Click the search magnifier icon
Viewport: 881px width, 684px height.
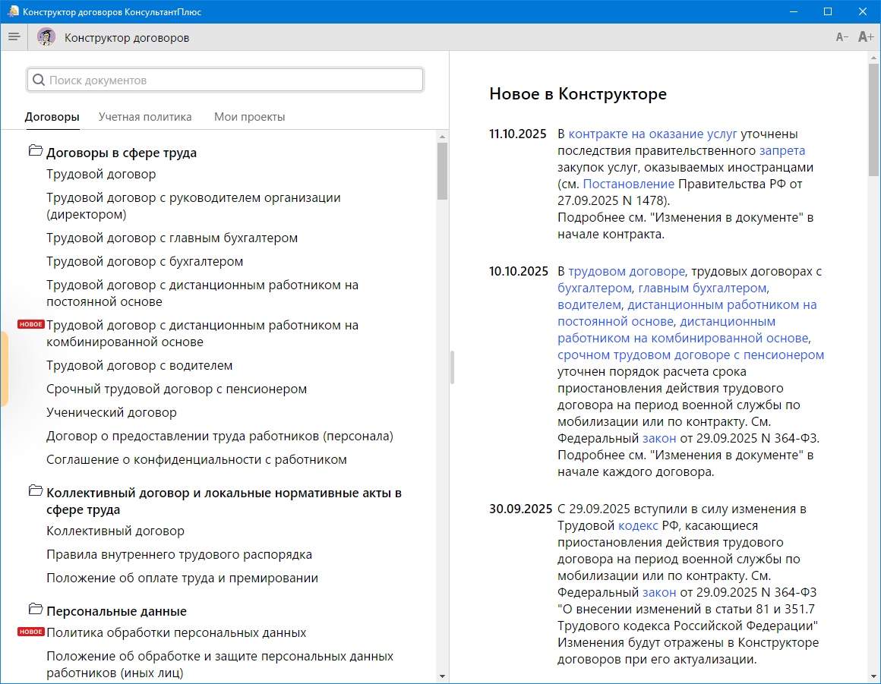(39, 80)
